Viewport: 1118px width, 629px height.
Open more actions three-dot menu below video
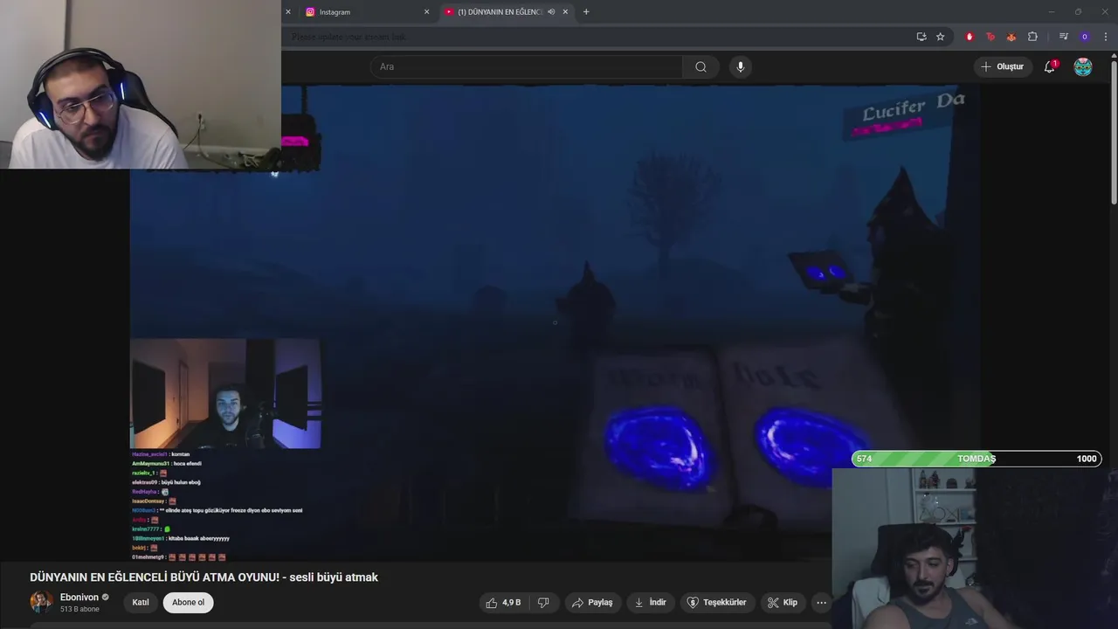click(x=821, y=602)
